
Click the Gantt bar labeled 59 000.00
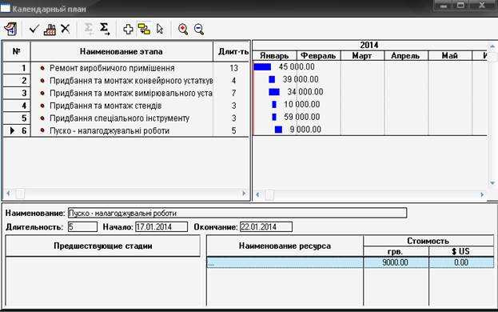click(274, 118)
